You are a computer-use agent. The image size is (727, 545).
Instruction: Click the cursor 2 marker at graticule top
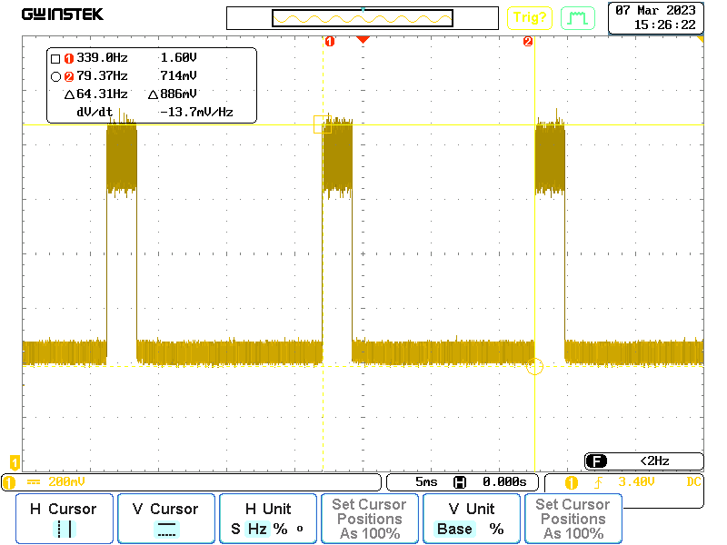pyautogui.click(x=528, y=41)
